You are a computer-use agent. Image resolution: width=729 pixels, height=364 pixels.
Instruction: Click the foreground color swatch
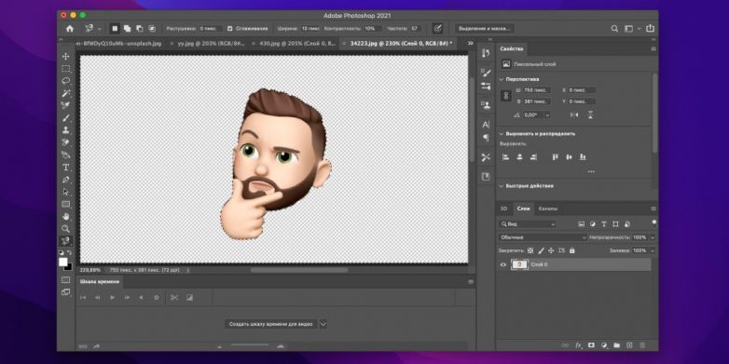point(62,262)
